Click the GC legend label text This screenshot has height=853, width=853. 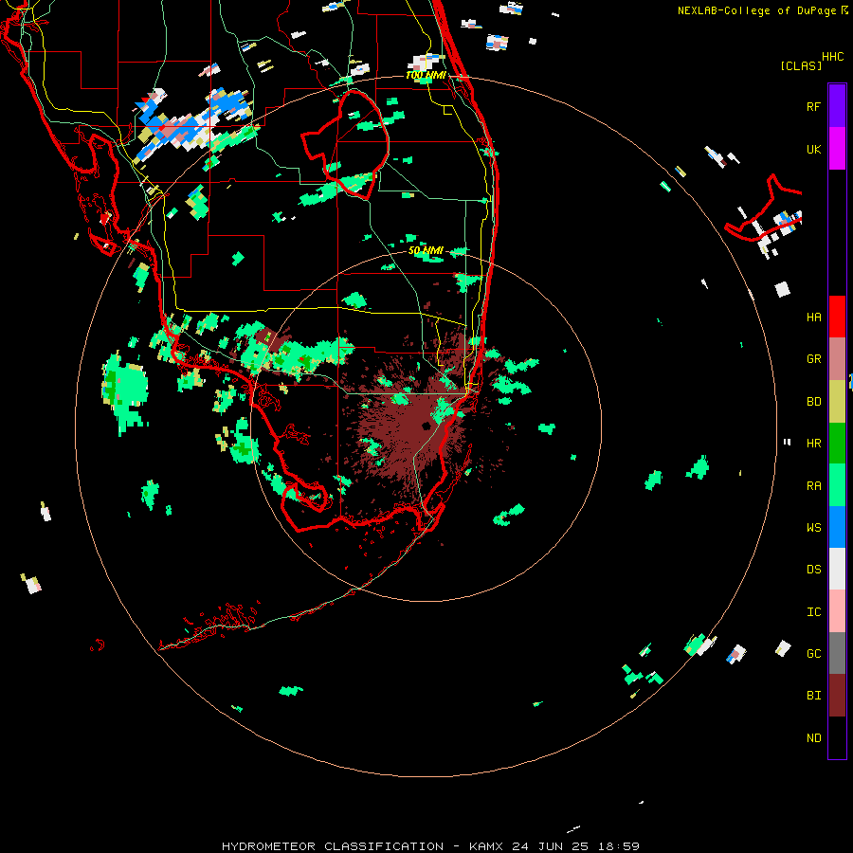click(813, 654)
